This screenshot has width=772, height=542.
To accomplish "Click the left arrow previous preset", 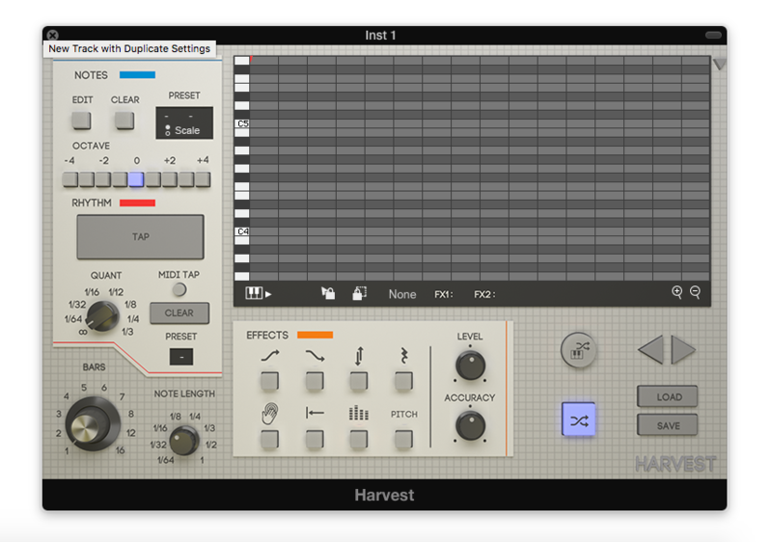I will (650, 349).
